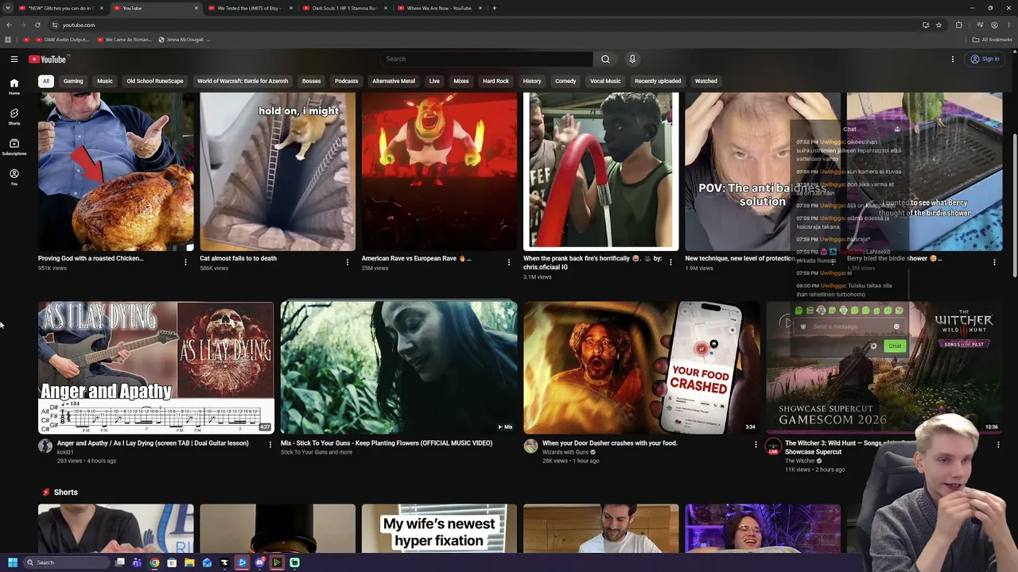This screenshot has height=572, width=1018.
Task: Open a new browser tab
Action: coord(494,8)
